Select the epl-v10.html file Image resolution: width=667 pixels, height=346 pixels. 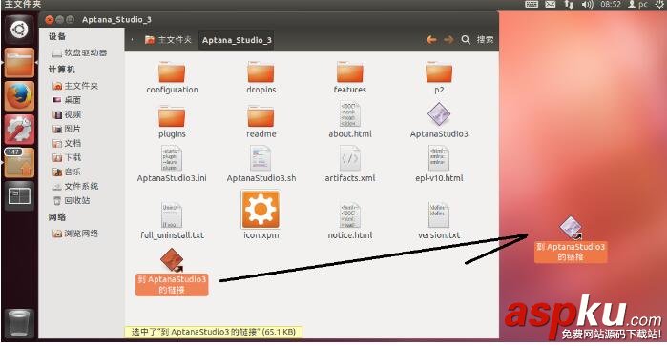click(x=439, y=165)
